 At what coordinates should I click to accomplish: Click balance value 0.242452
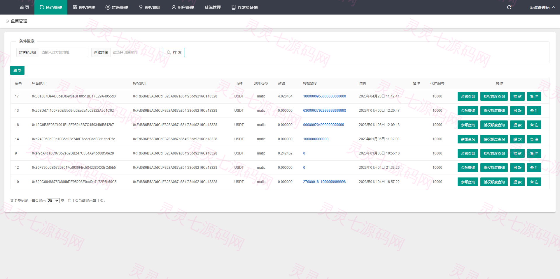285,153
